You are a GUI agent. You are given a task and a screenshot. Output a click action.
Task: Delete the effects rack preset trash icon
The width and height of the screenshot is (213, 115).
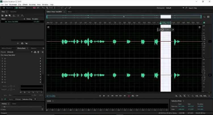(38, 52)
